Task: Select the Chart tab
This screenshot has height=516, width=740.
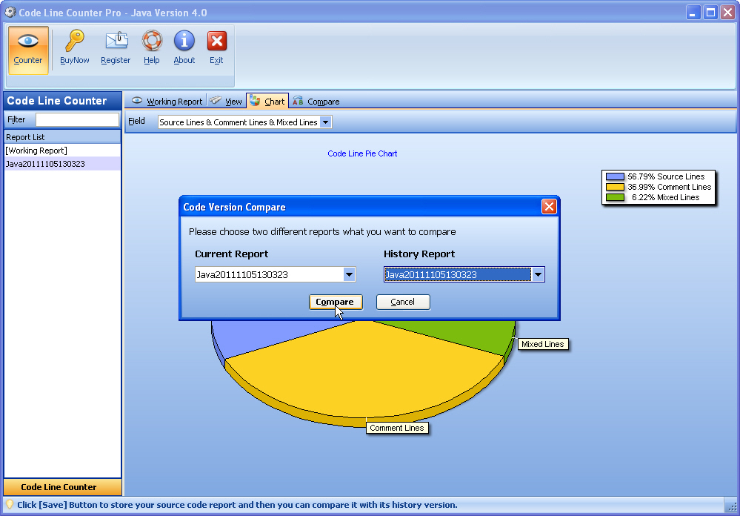Action: [267, 101]
